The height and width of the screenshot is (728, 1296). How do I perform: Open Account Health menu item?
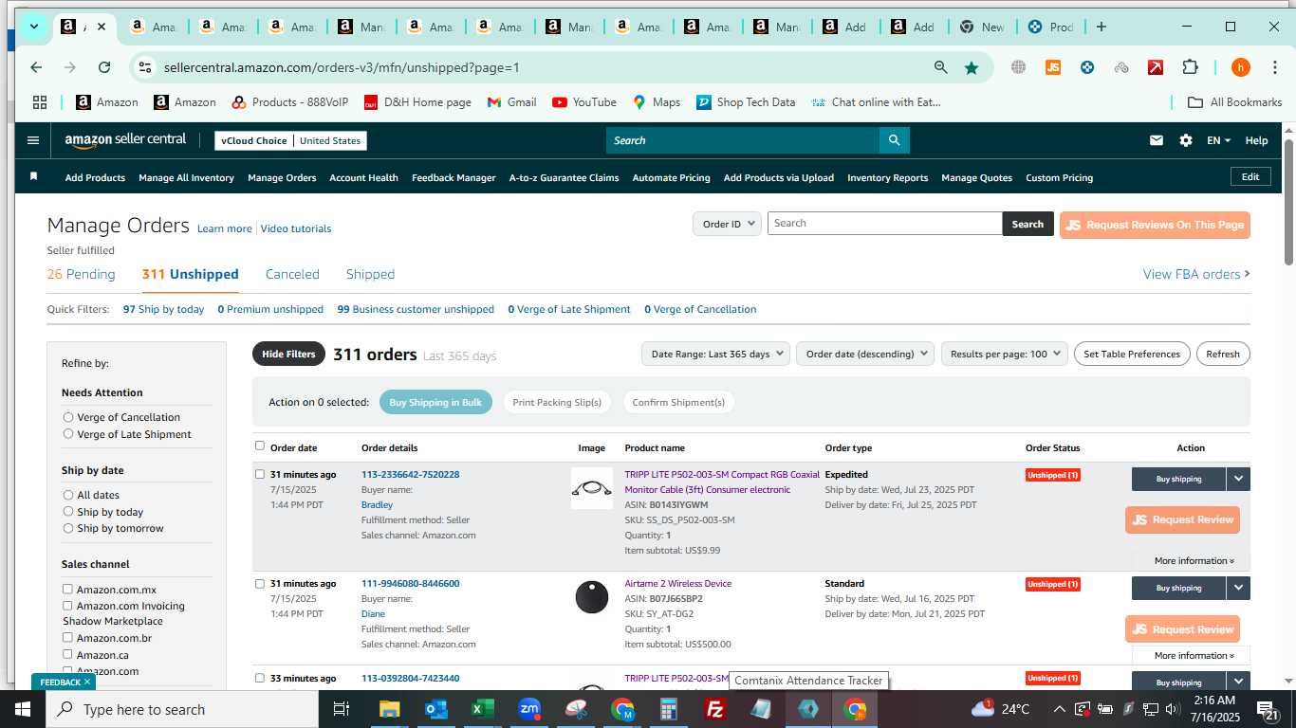pos(363,177)
